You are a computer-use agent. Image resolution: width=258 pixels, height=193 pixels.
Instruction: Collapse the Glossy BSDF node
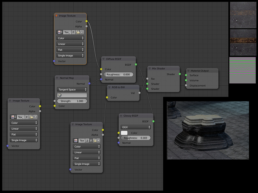pyautogui.click(x=121, y=116)
